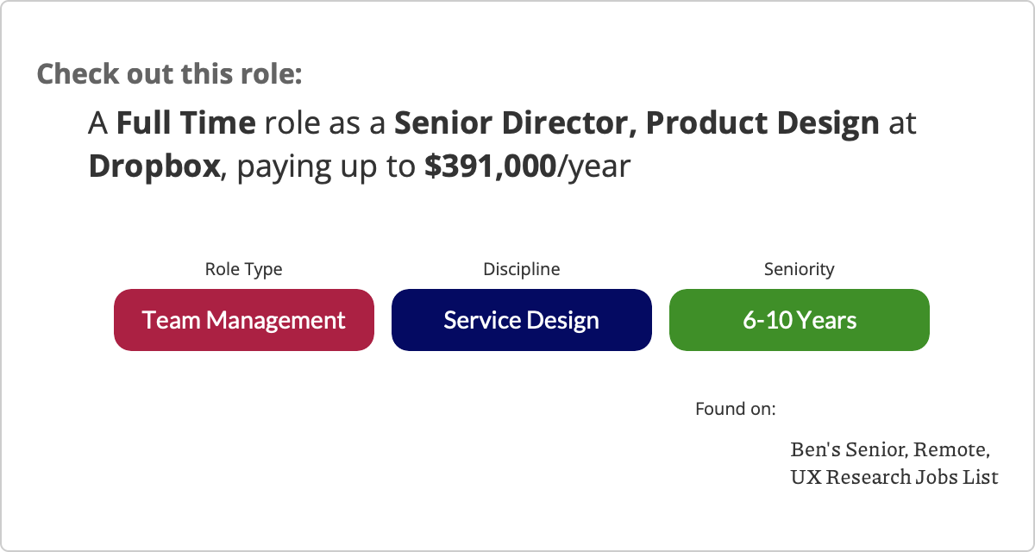This screenshot has width=1035, height=552.
Task: Click the word 'at' before Dropbox
Action: (x=902, y=124)
